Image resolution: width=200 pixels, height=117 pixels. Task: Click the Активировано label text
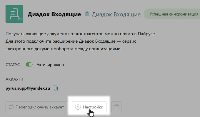(50, 65)
